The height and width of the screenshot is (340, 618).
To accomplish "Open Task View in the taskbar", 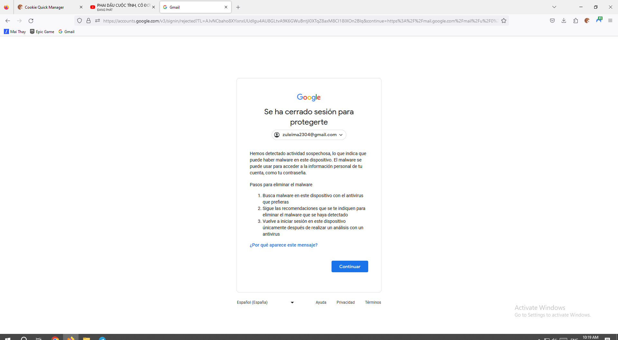I will pyautogui.click(x=39, y=338).
